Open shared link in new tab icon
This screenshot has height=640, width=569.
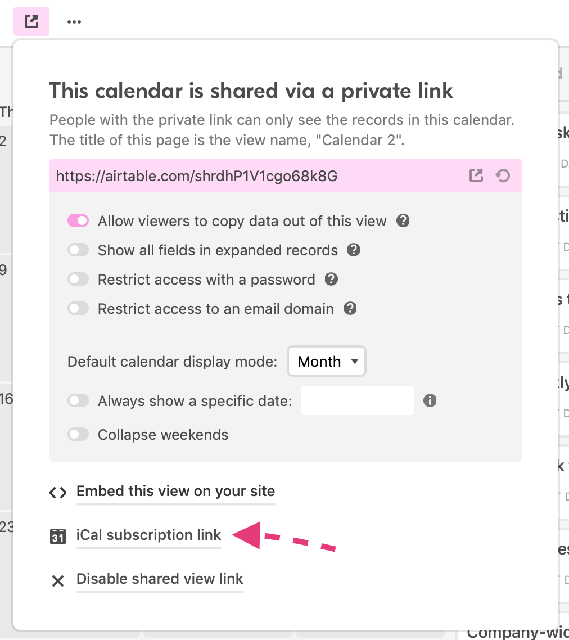[476, 175]
